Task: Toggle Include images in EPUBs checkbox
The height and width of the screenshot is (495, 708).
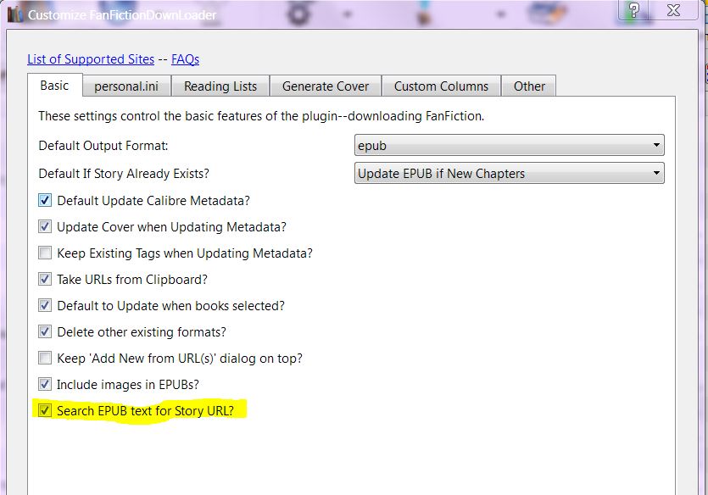Action: click(45, 385)
